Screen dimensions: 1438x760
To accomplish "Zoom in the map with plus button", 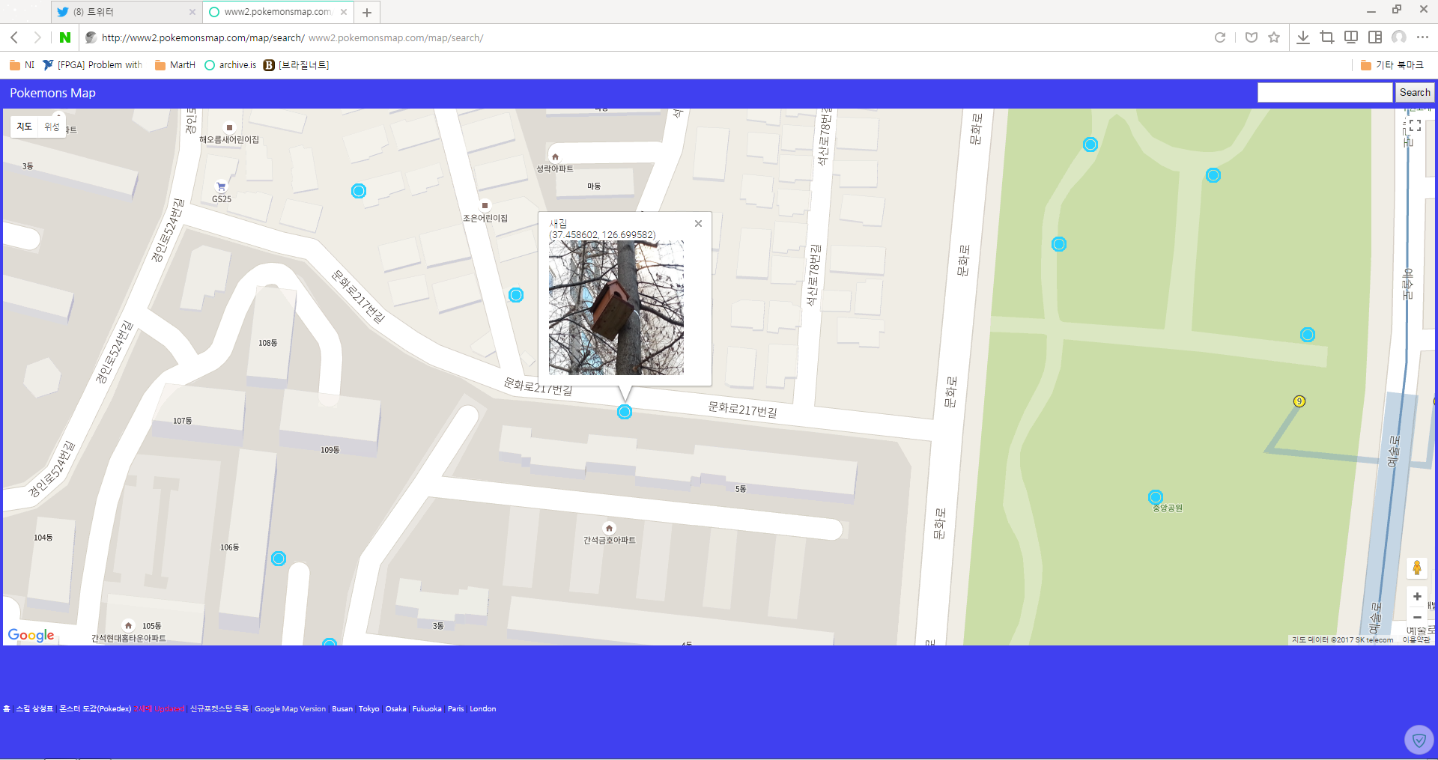I will (x=1416, y=597).
